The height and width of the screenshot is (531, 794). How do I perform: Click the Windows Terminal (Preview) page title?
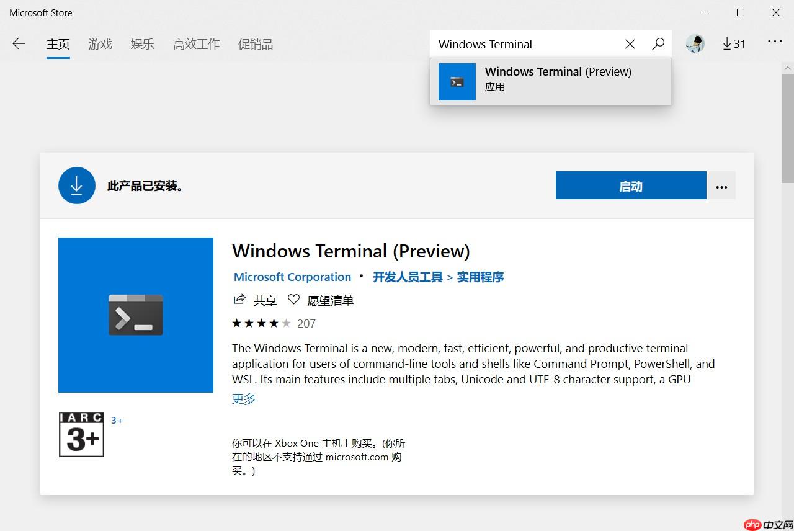pos(351,251)
